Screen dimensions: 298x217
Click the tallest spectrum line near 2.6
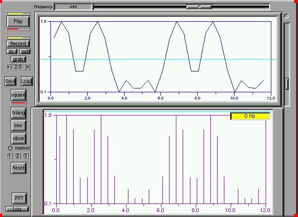pos(101,159)
